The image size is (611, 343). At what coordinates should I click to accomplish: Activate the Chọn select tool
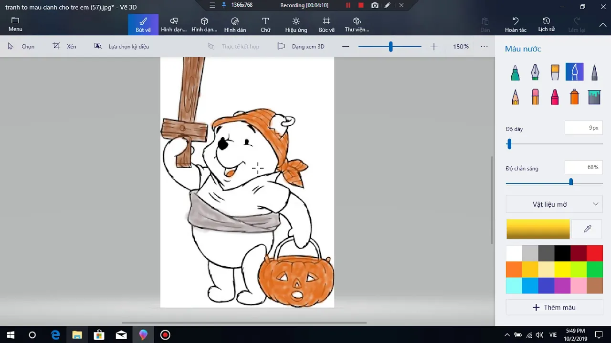(x=21, y=46)
